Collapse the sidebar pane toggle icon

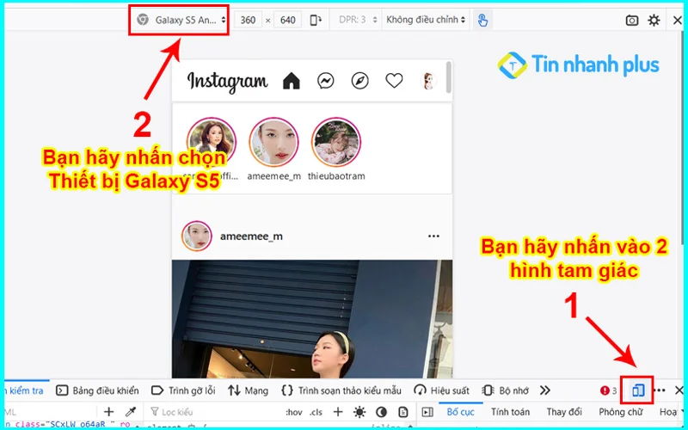(x=427, y=412)
